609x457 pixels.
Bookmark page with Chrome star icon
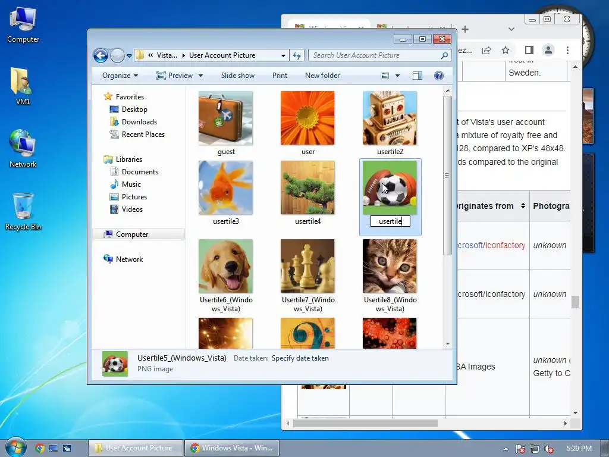506,50
